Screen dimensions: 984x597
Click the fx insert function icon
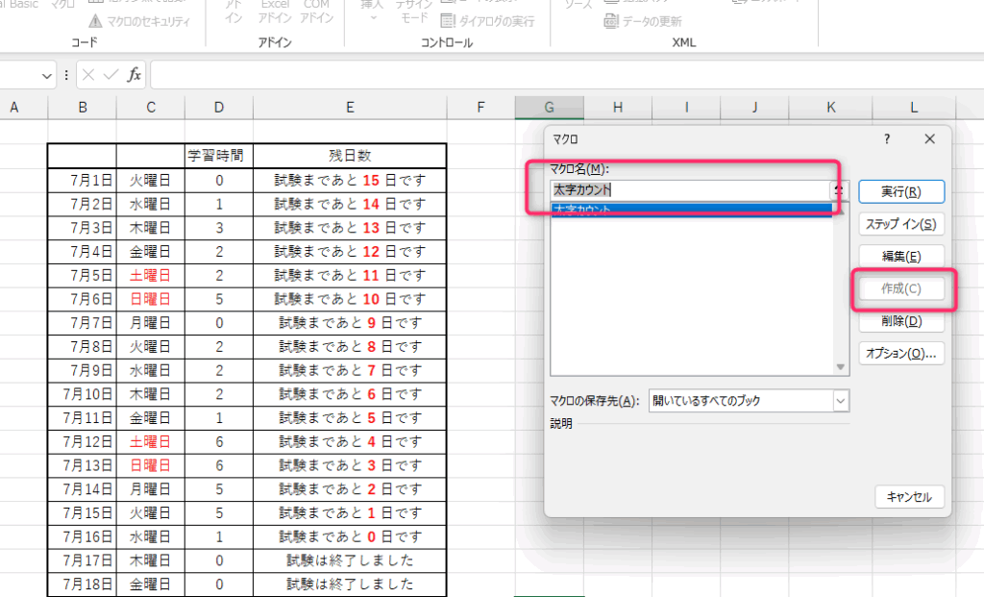point(135,75)
